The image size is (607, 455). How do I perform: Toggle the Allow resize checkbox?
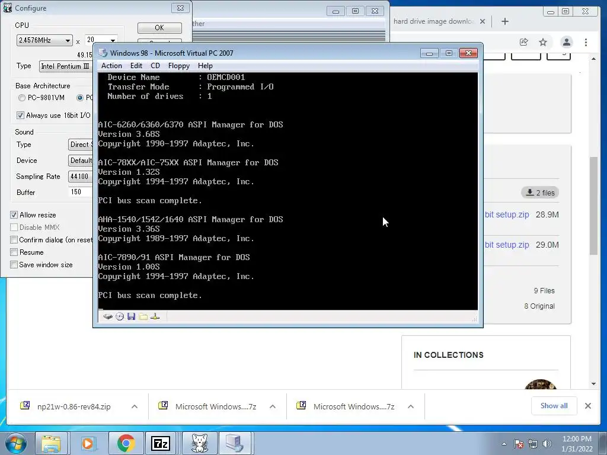(x=14, y=214)
